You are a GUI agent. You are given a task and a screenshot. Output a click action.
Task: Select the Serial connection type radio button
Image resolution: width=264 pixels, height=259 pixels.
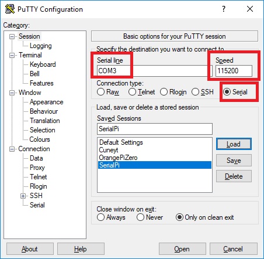point(227,92)
